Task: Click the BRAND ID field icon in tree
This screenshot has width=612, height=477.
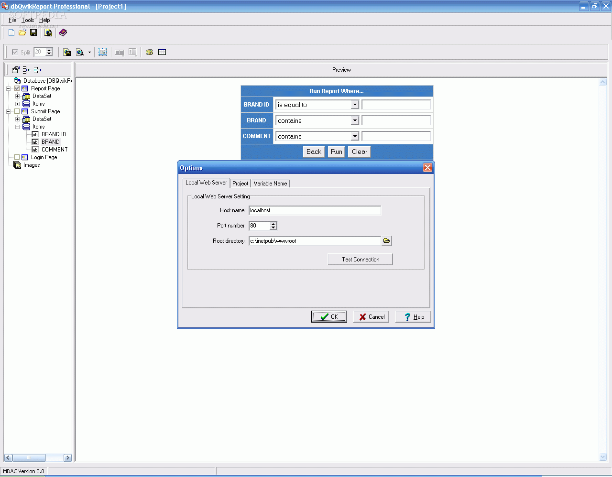Action: click(x=35, y=134)
